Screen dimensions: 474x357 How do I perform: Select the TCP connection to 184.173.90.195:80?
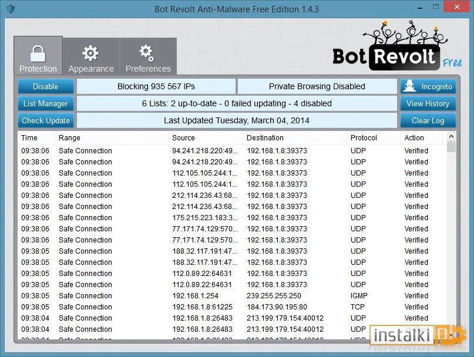[232, 307]
